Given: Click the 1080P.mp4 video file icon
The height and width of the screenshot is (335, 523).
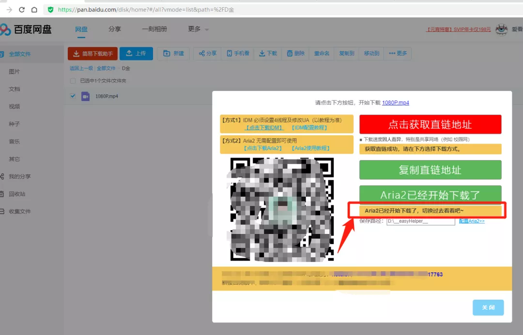Looking at the screenshot, I should point(85,96).
